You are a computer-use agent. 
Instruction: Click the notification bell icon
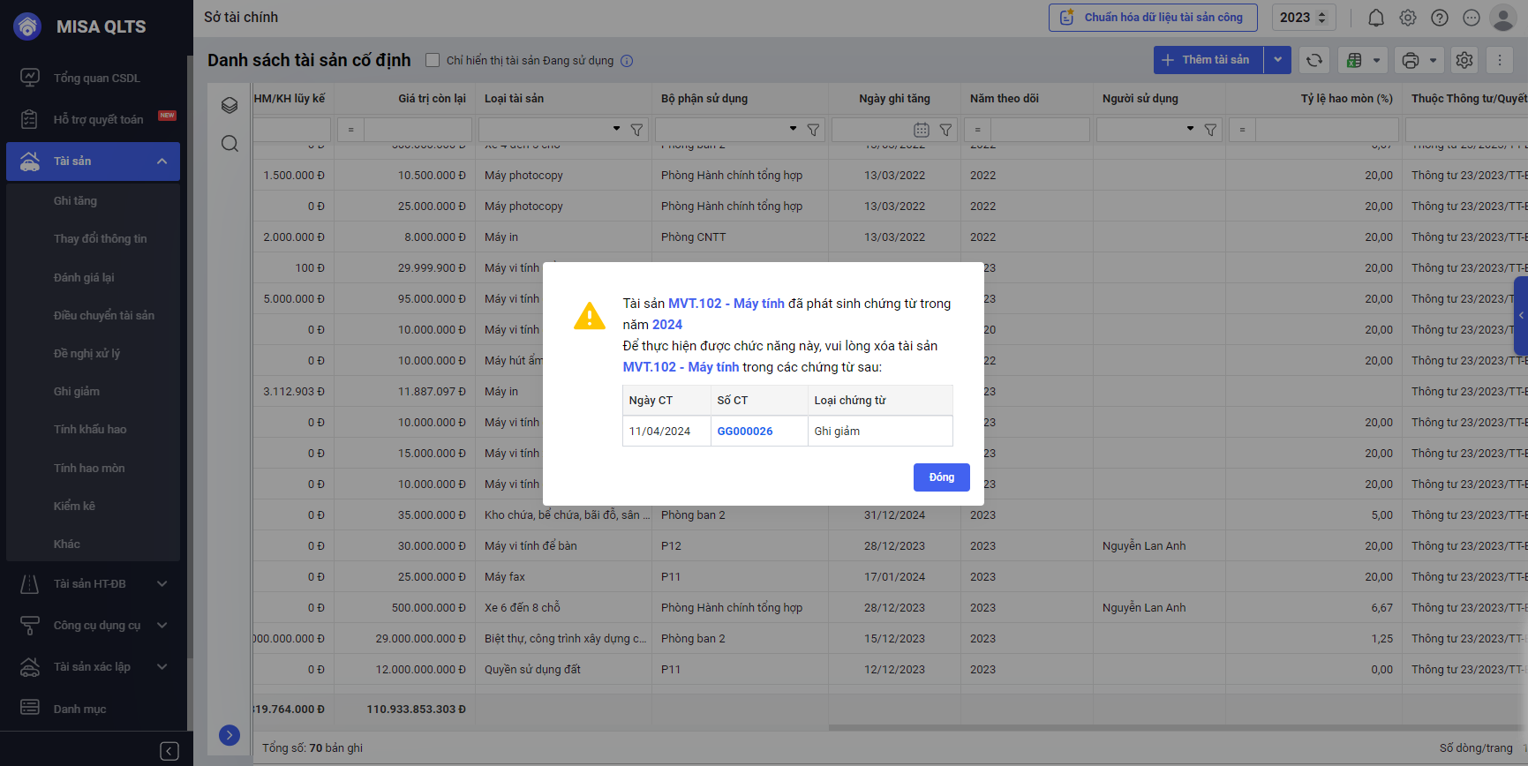(1375, 18)
